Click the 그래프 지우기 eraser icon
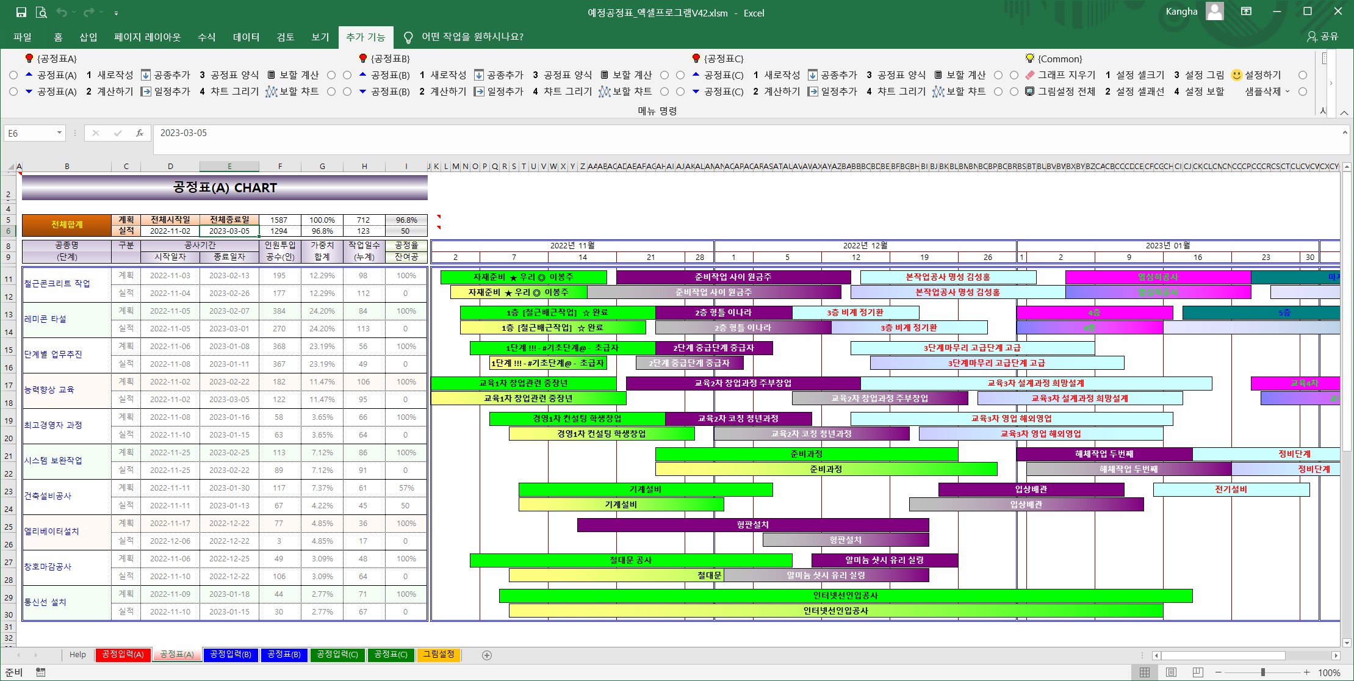1354x681 pixels. click(1030, 75)
